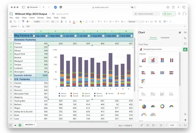Click the green chart sidebar icon
This screenshot has height=133, width=196.
tap(185, 49)
